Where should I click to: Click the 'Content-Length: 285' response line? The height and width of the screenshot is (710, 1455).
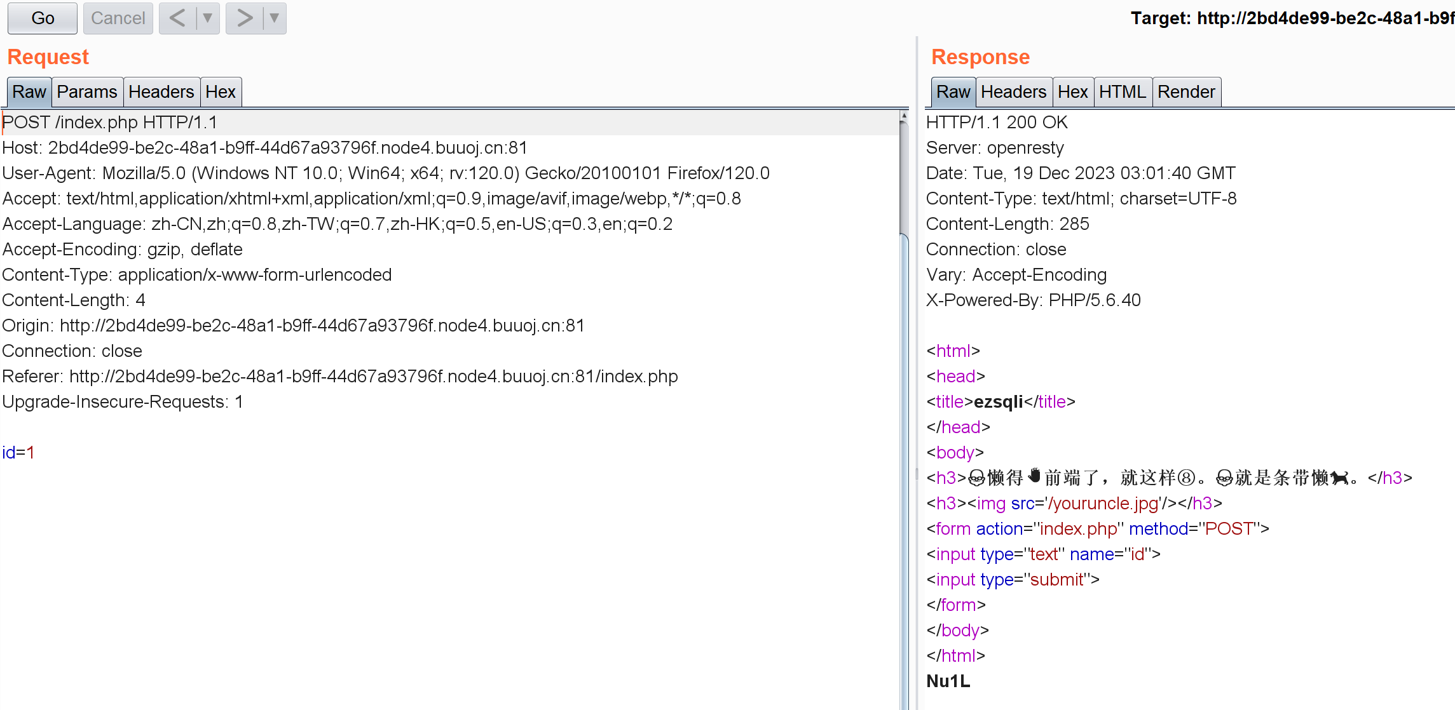coord(1008,224)
